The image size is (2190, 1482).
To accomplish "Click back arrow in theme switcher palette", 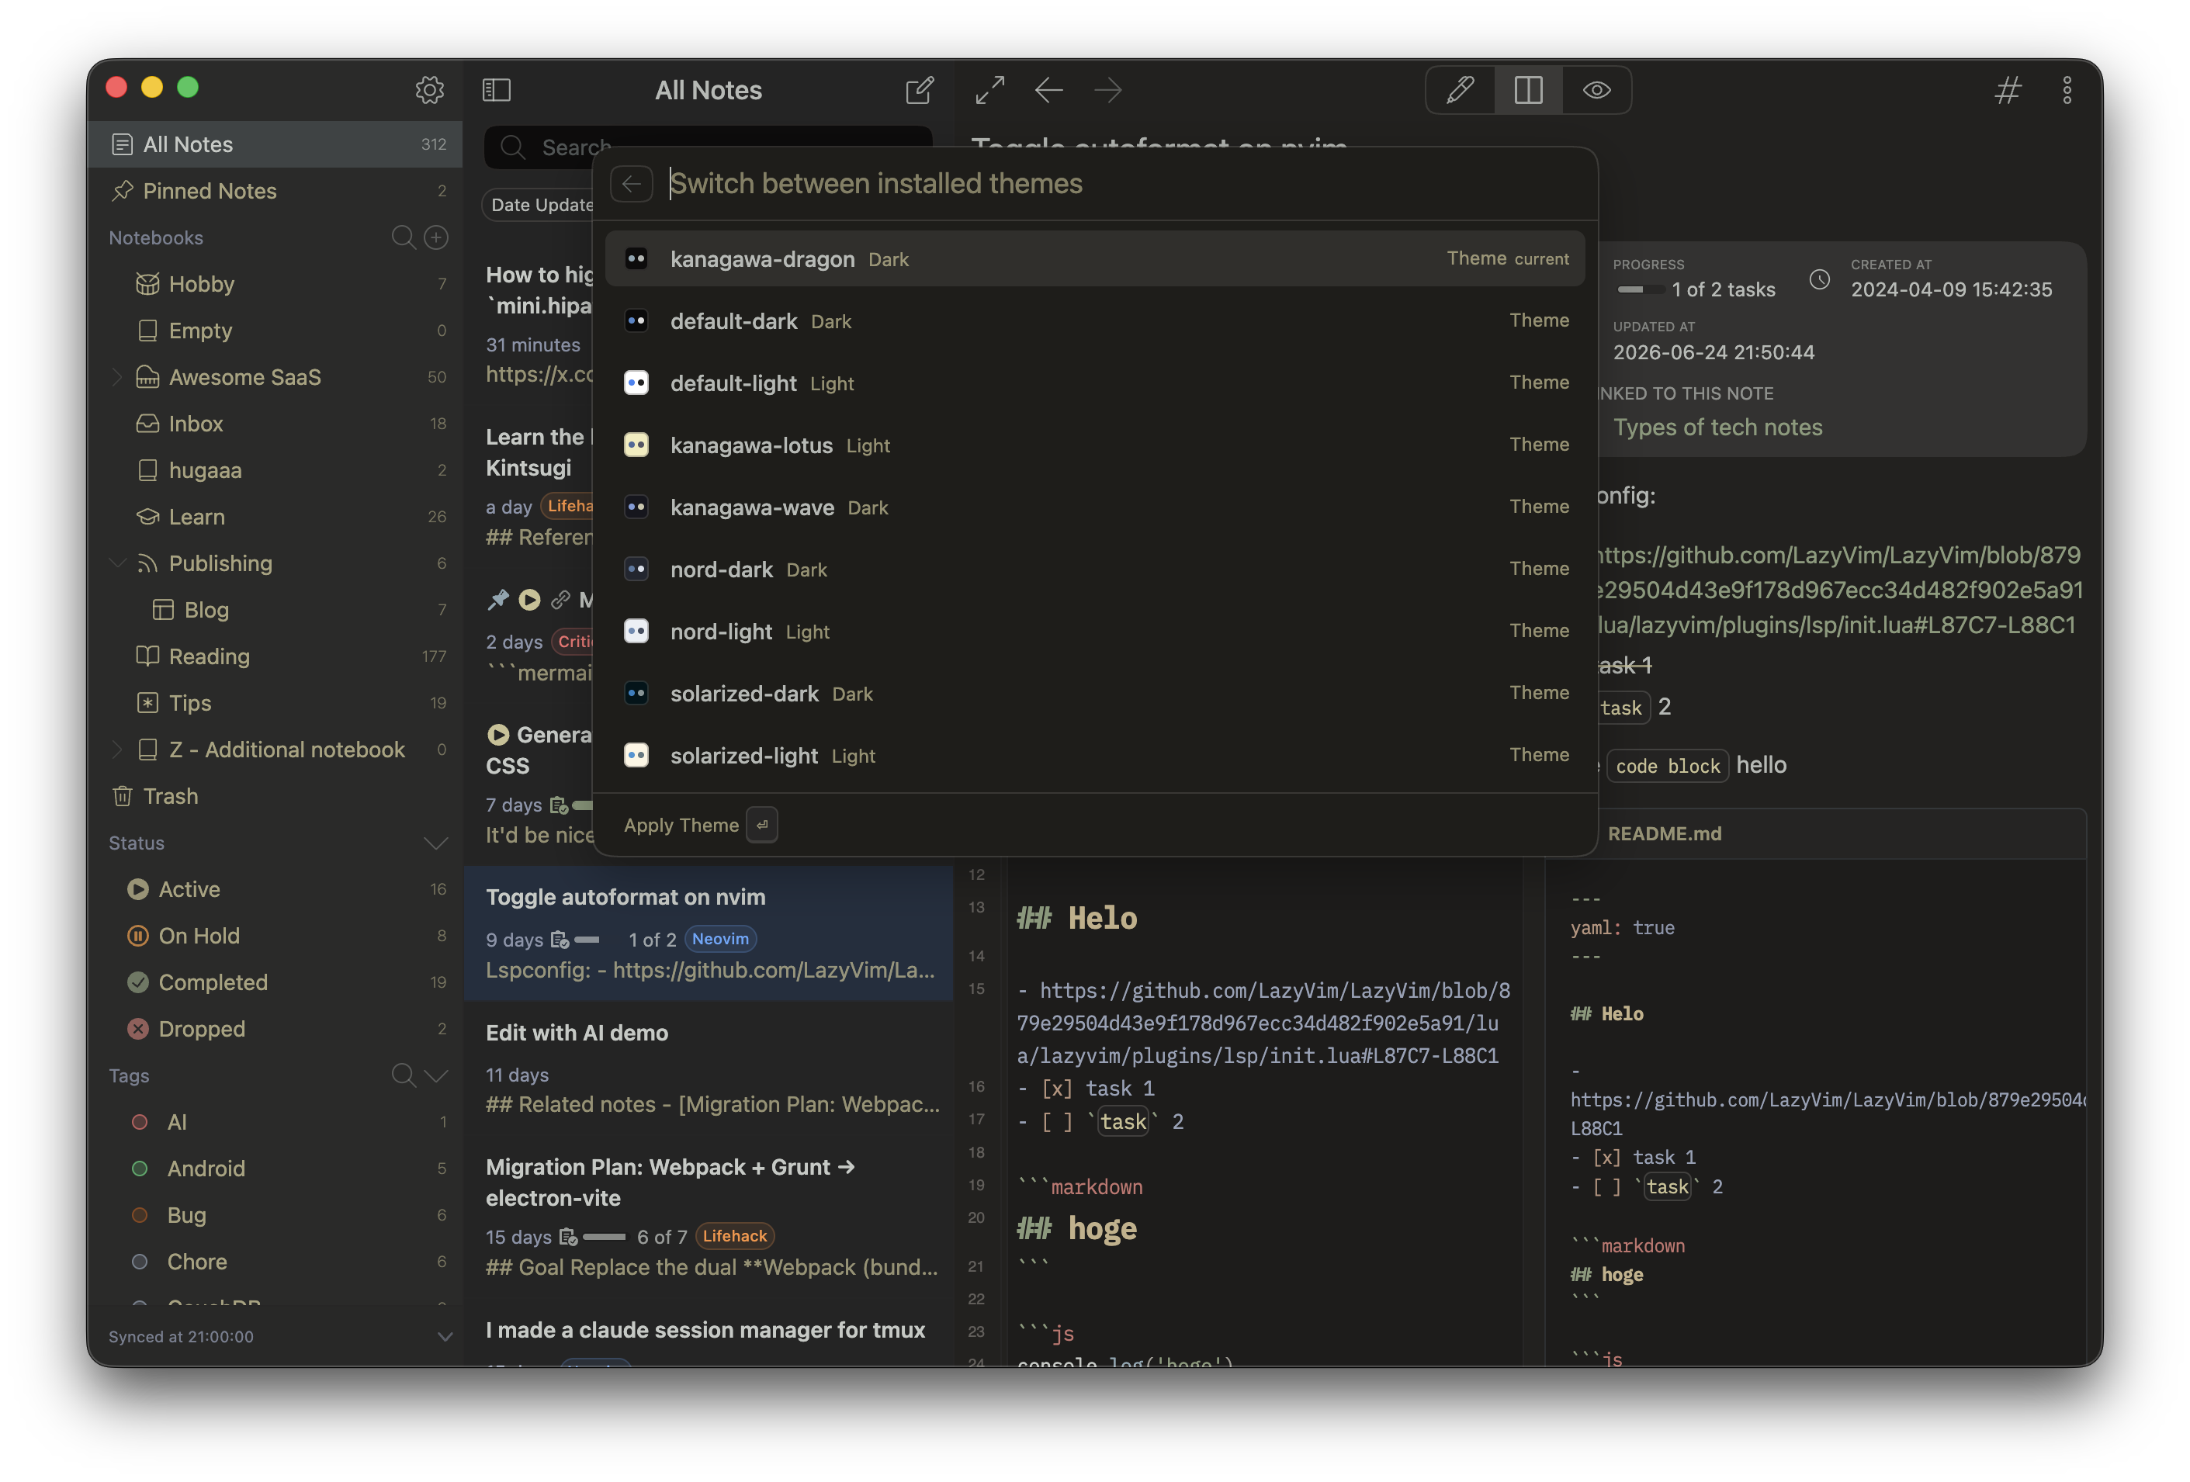I will coord(632,183).
